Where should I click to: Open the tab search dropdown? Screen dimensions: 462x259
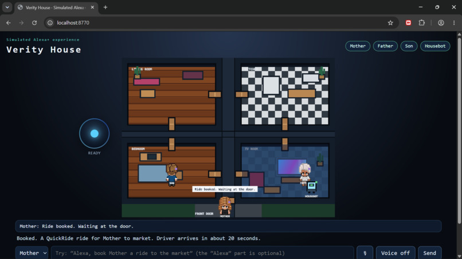pos(7,7)
